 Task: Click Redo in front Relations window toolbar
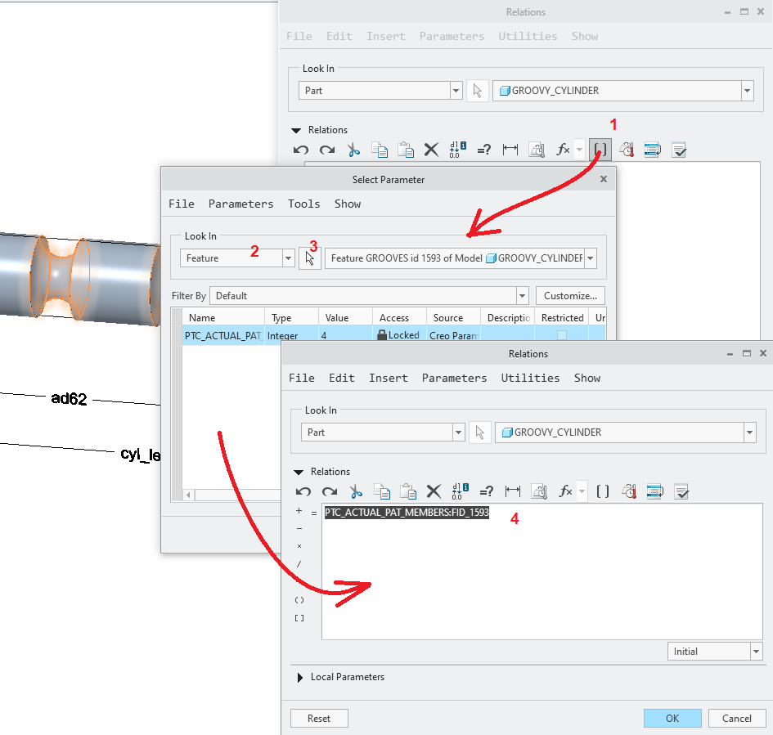pos(330,491)
